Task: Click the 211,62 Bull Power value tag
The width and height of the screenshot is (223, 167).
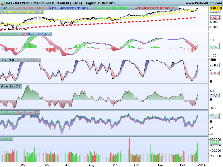Action: point(214,115)
